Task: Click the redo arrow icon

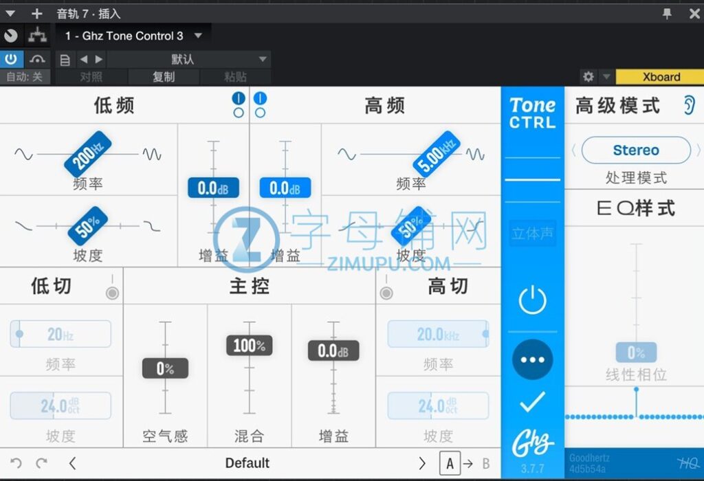Action: tap(42, 464)
